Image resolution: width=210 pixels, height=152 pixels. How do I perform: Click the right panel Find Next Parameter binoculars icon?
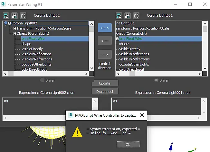pos(128,16)
